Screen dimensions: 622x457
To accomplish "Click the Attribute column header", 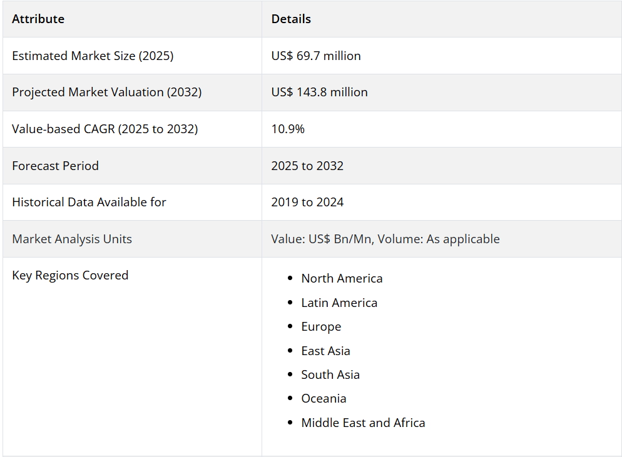I will coord(38,19).
